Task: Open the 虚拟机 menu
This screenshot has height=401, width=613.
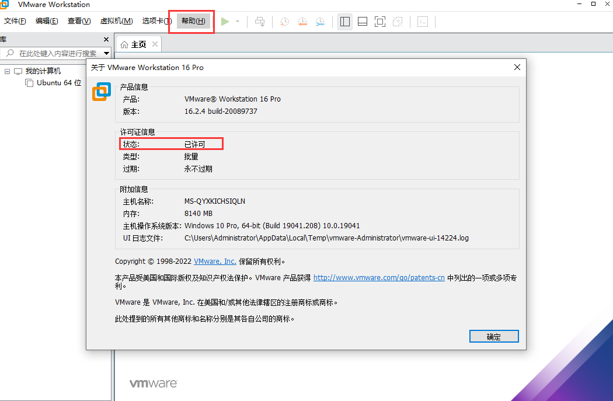Action: [116, 20]
